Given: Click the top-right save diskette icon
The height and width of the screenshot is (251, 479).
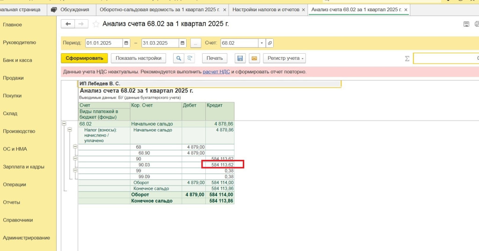Looking at the screenshot, I should tap(466, 24).
